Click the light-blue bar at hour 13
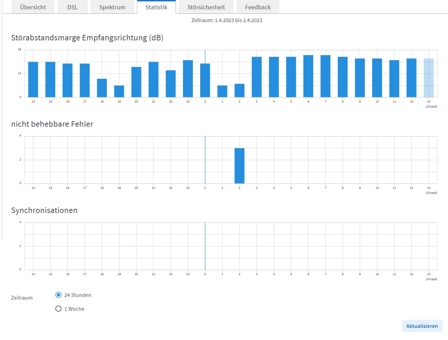Viewport: 448px width, 340px height. [429, 78]
